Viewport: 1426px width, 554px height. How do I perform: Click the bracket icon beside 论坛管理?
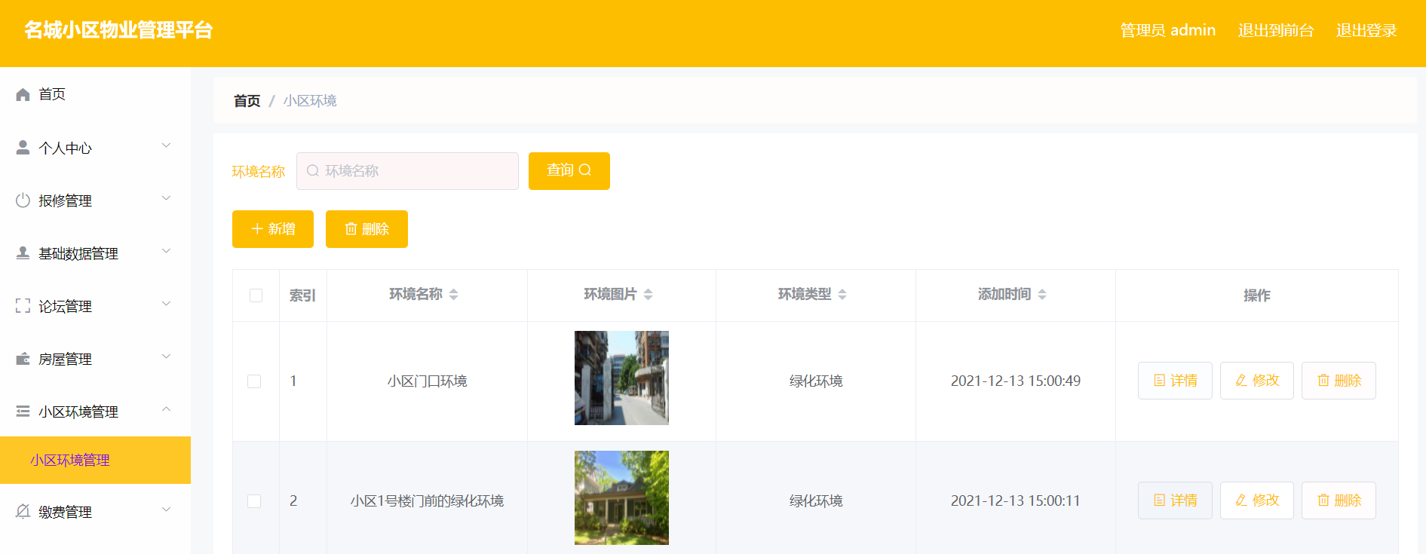[23, 305]
